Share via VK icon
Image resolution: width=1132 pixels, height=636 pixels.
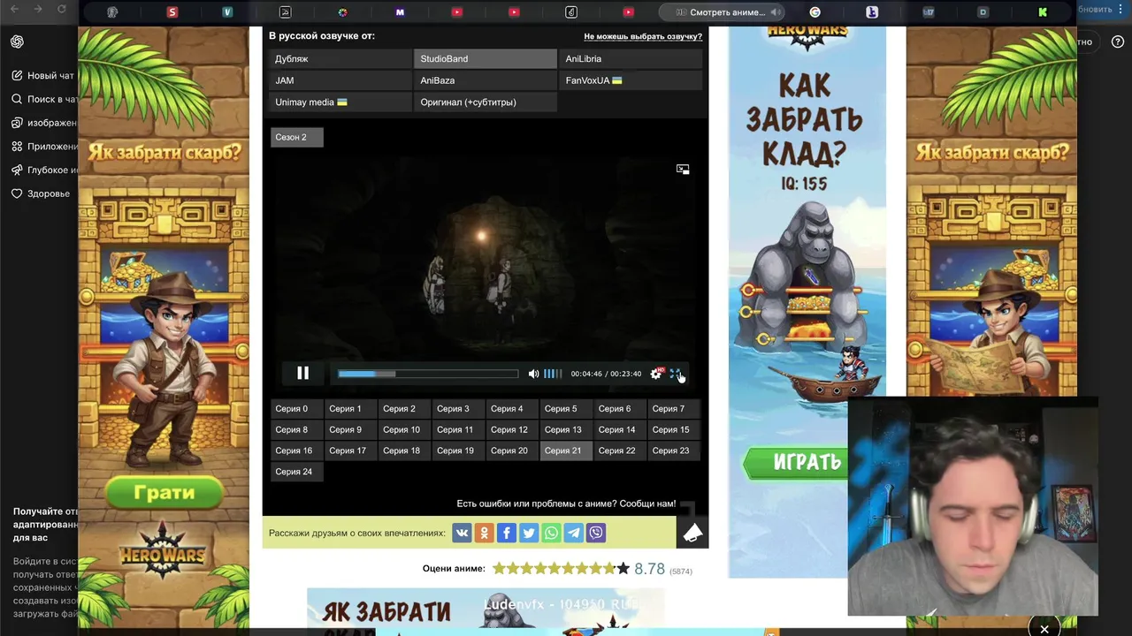(x=462, y=533)
